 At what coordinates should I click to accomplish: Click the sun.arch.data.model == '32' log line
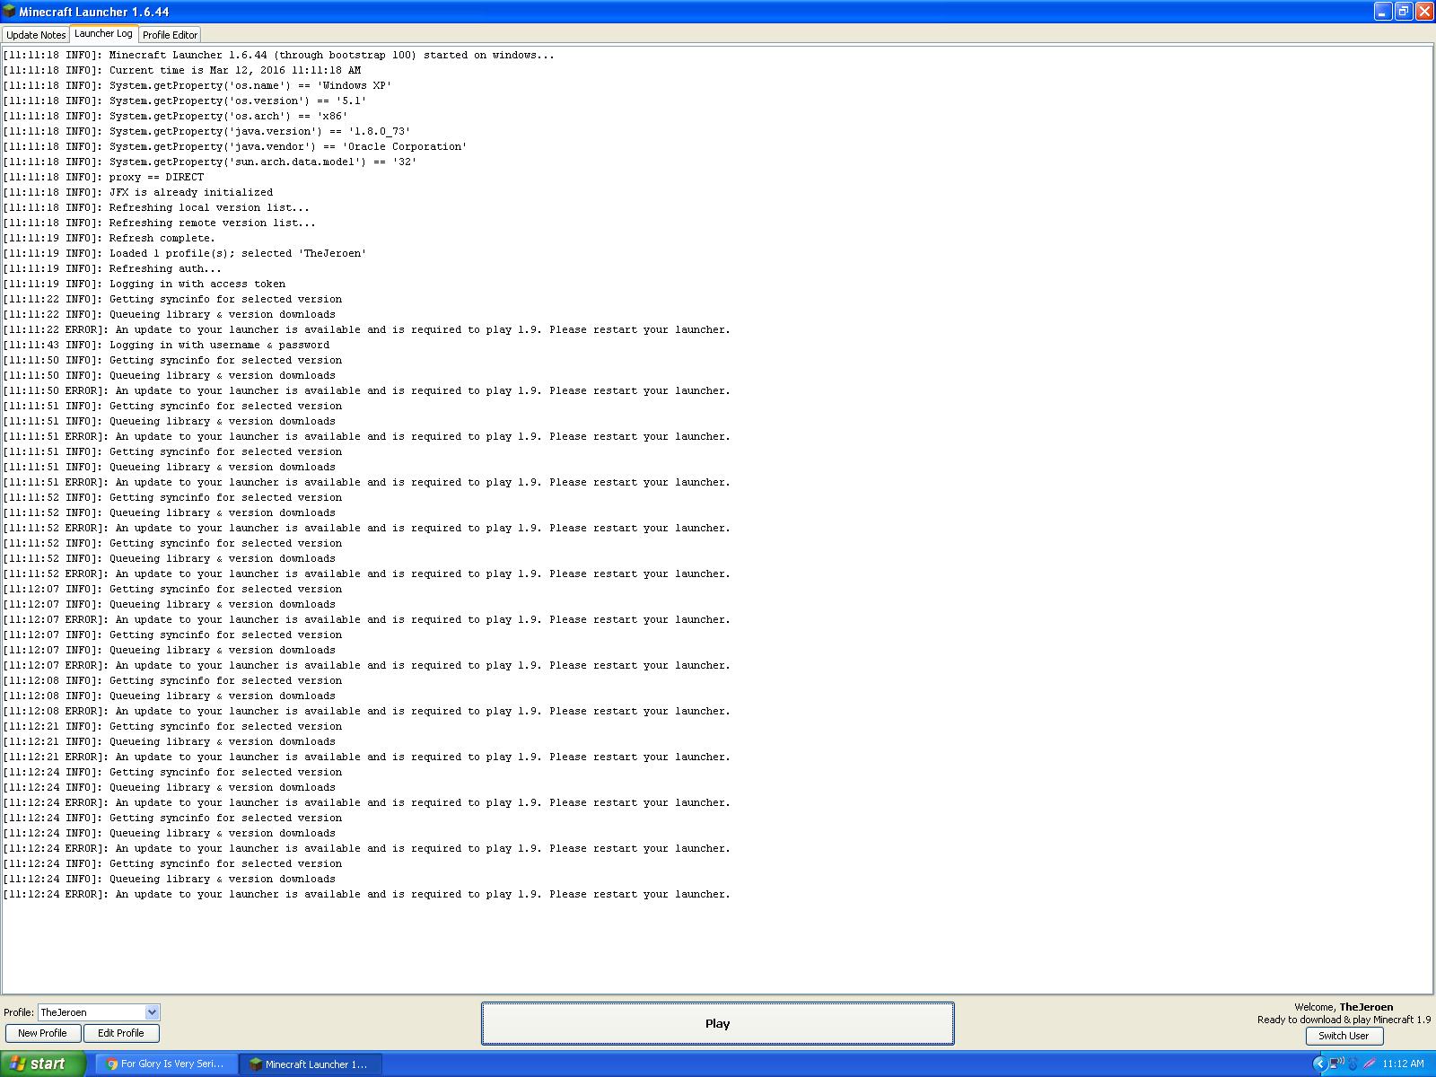pyautogui.click(x=210, y=162)
